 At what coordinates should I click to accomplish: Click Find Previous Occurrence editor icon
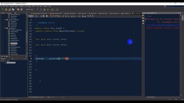click(53, 16)
